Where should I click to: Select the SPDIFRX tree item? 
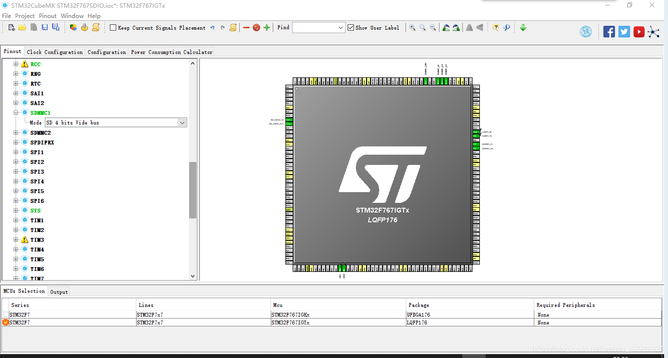tap(42, 143)
